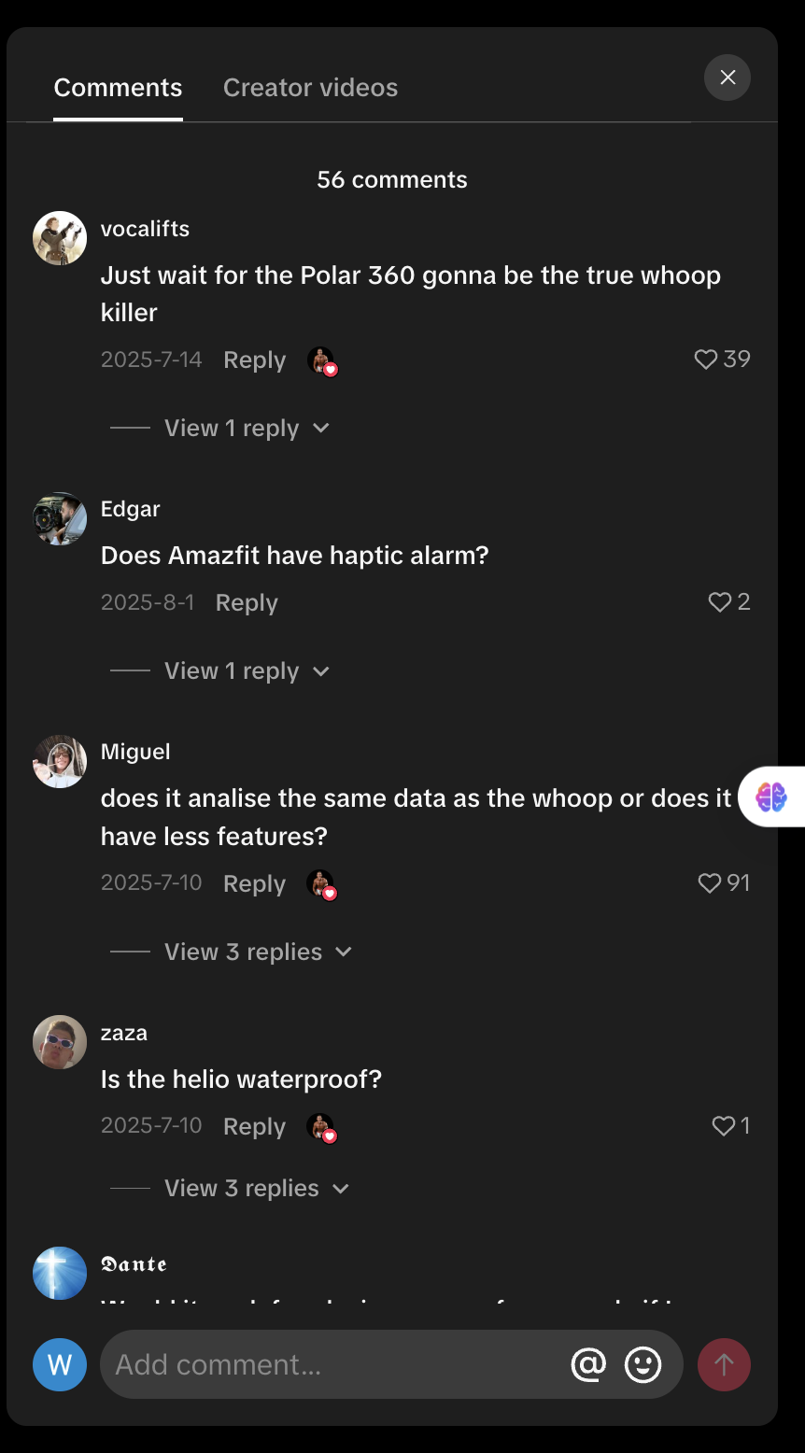
Task: Close the comments panel with the X
Action: point(727,78)
